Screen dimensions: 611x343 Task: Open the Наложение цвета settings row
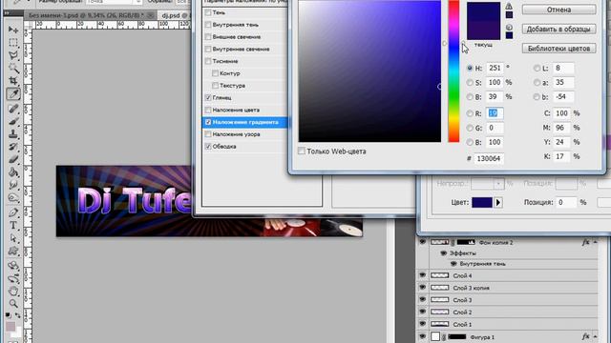(x=244, y=111)
